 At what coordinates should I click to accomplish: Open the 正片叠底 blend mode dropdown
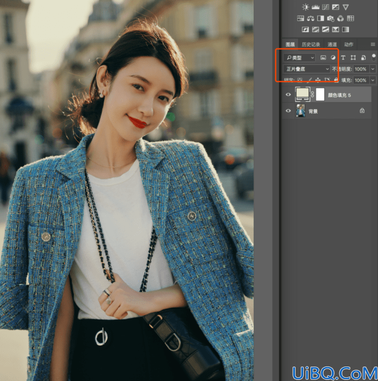pyautogui.click(x=307, y=69)
